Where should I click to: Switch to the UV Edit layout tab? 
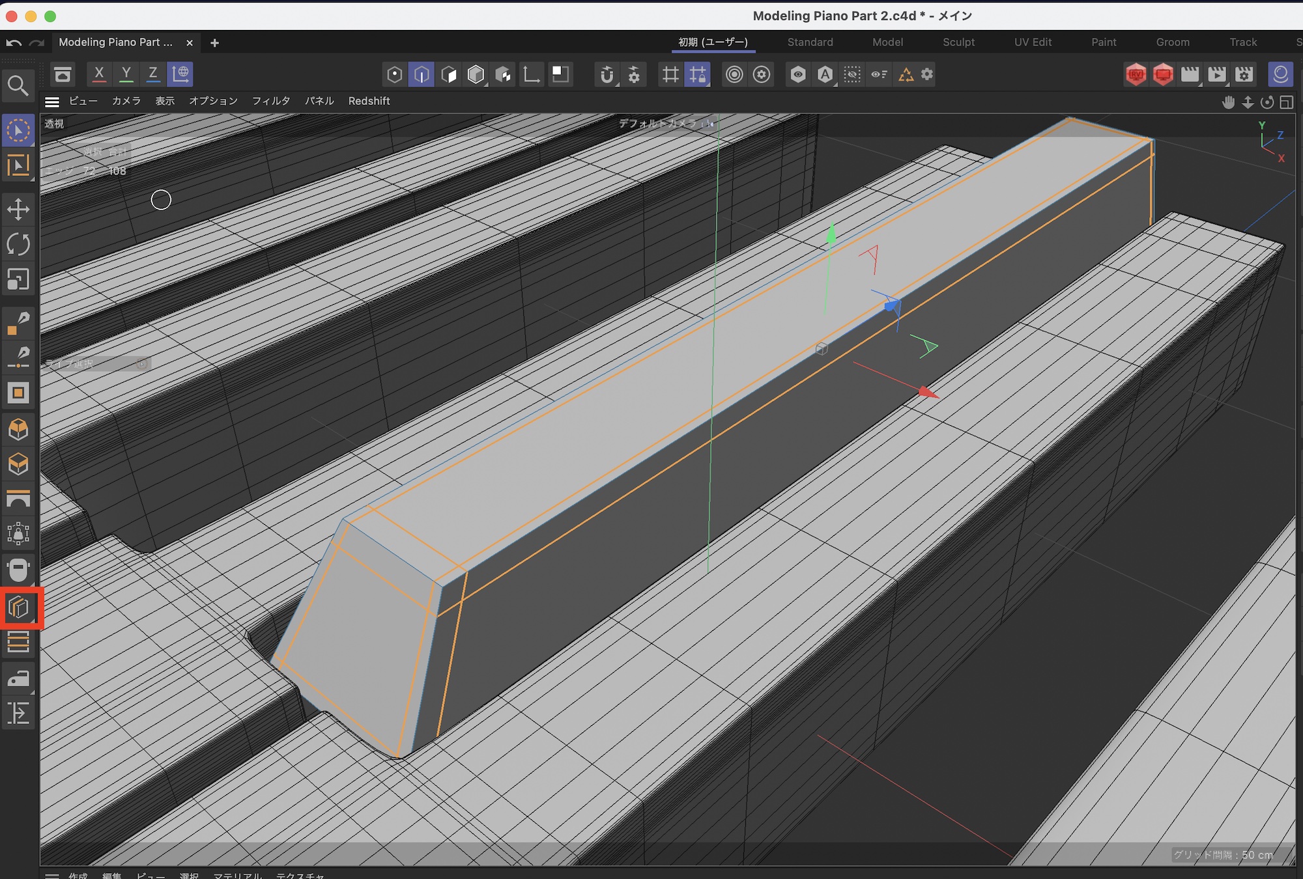(x=1033, y=42)
